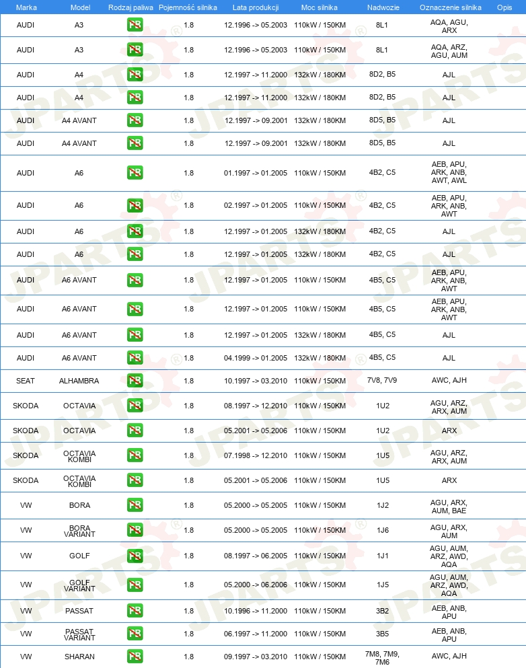
Task: Select date range 07.1998 -> 12.2010
Action: pyautogui.click(x=256, y=455)
